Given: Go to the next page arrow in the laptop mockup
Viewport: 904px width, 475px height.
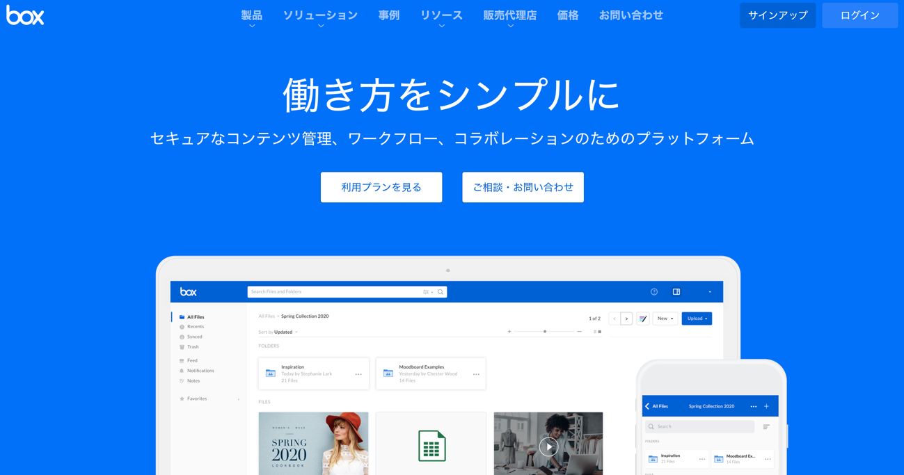Looking at the screenshot, I should click(x=626, y=319).
